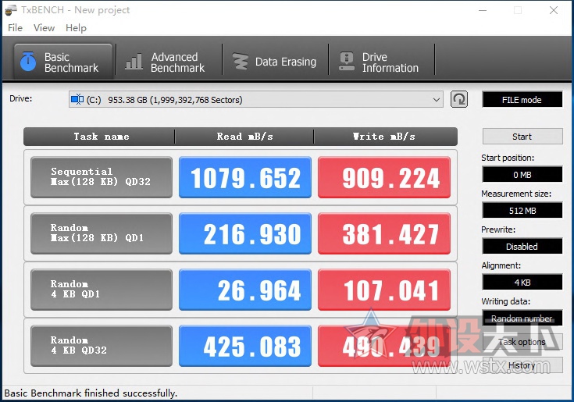Click the TxBENCH title bar app icon
This screenshot has height=402, width=574.
(x=11, y=10)
